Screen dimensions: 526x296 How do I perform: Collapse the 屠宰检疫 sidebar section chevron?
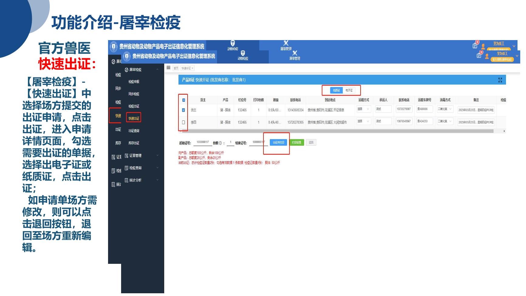tap(158, 70)
